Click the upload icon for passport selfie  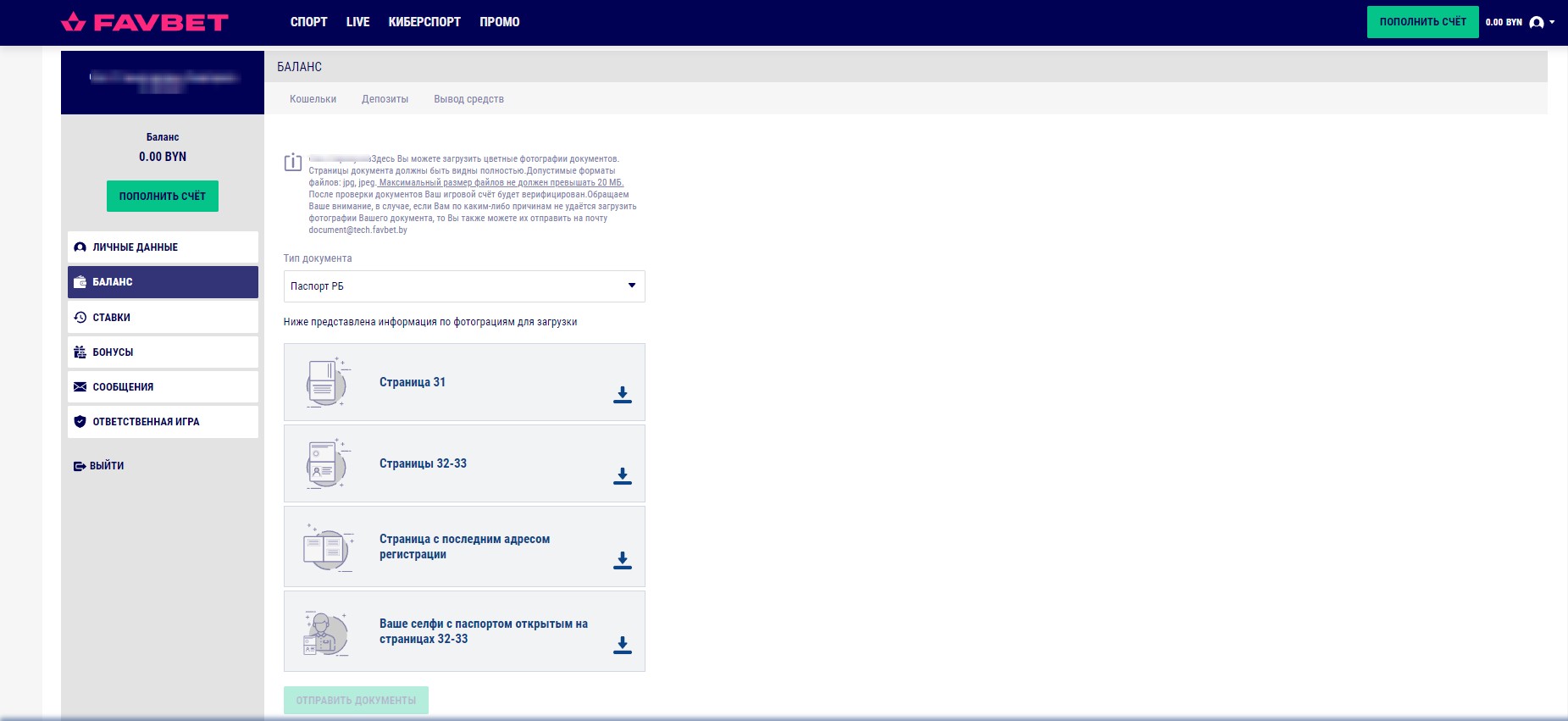pyautogui.click(x=623, y=645)
